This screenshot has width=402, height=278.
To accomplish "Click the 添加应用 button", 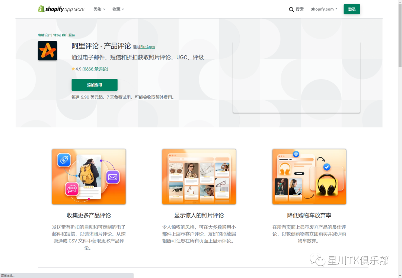I will pyautogui.click(x=94, y=85).
